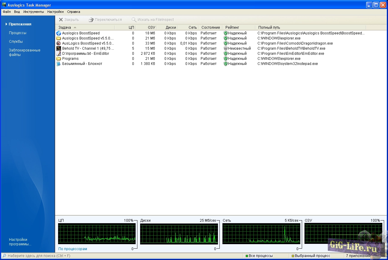Open the Инструменты menu
This screenshot has width=388, height=260.
[34, 12]
